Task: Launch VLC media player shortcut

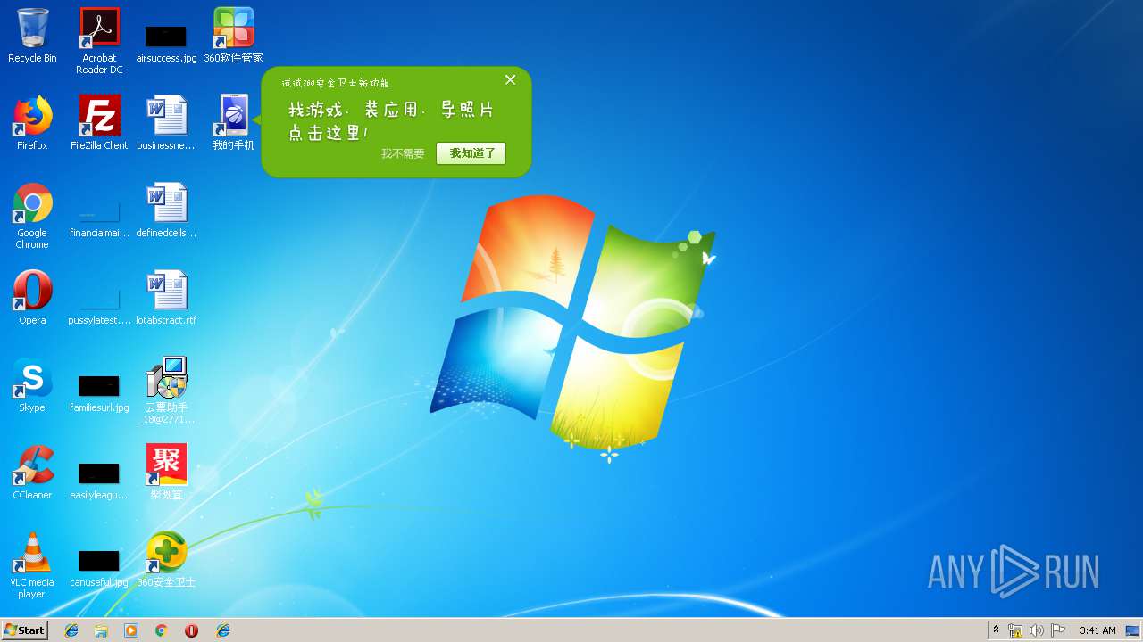Action: (32, 565)
